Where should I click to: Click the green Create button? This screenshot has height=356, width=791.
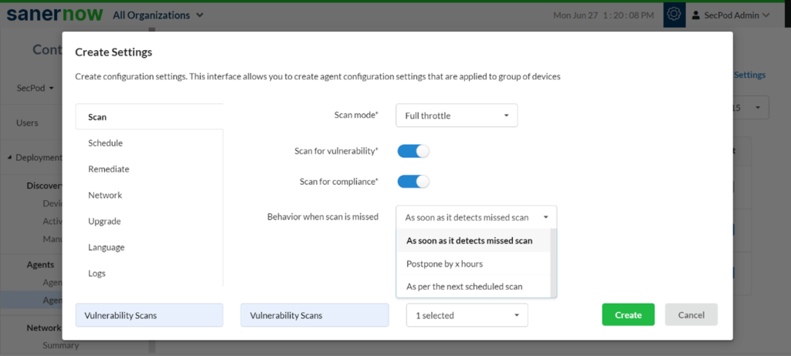coord(628,315)
